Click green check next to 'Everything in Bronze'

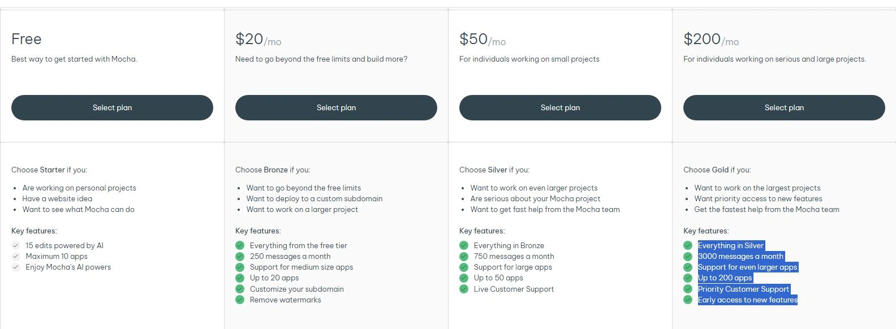pyautogui.click(x=464, y=245)
